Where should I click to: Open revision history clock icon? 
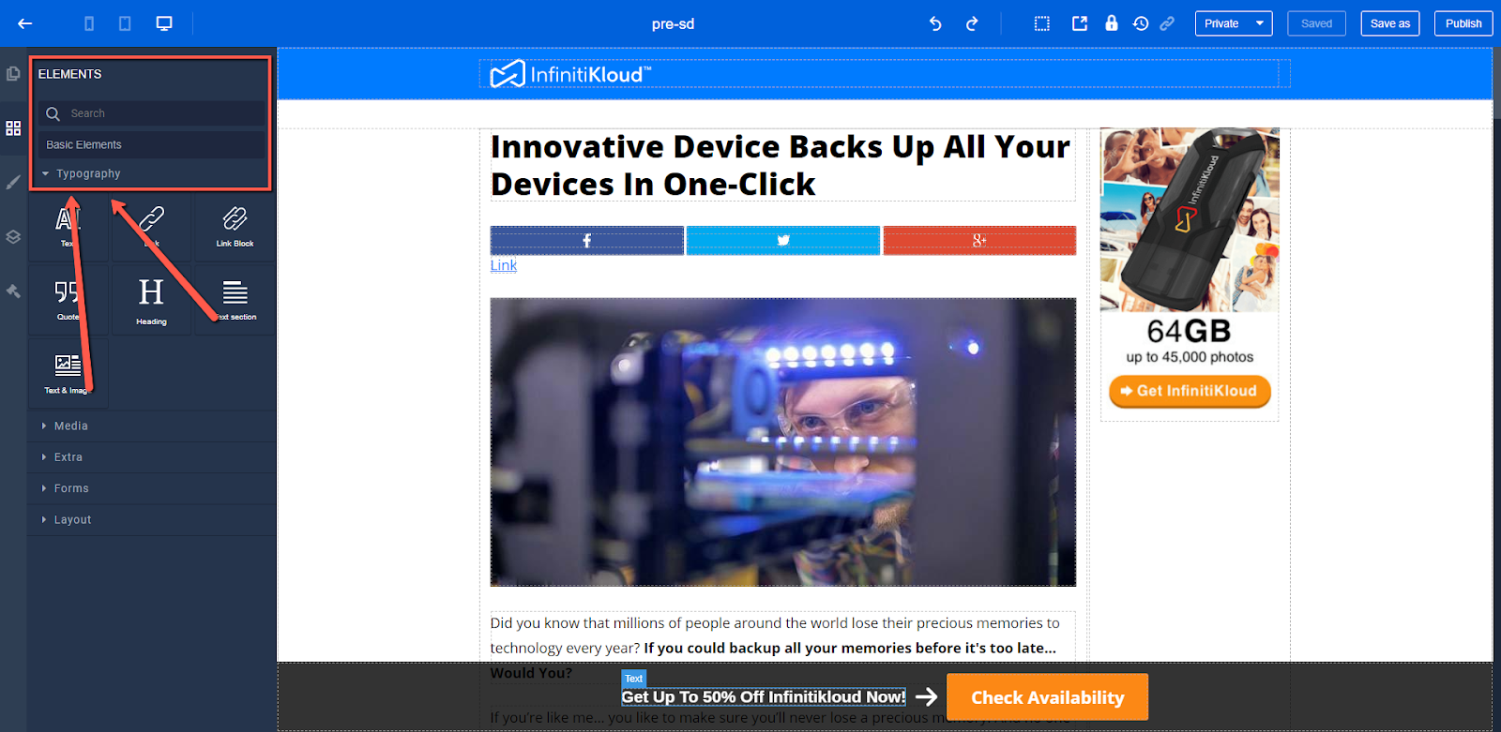click(1141, 23)
